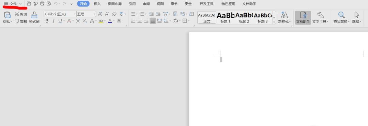Image resolution: width=368 pixels, height=126 pixels.
Task: Click the 复制 copy button
Action: click(x=21, y=21)
